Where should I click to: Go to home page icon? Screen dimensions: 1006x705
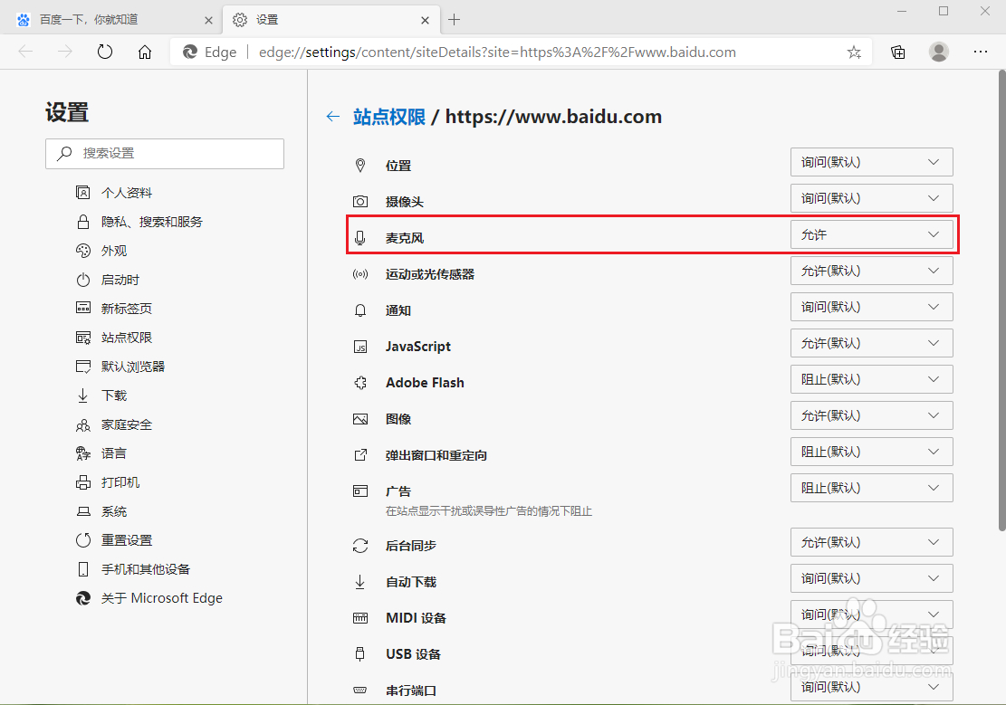pyautogui.click(x=145, y=52)
